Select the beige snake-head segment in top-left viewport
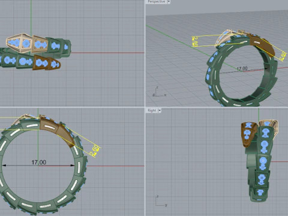Viewport: 288px width, 216px height. (19, 43)
